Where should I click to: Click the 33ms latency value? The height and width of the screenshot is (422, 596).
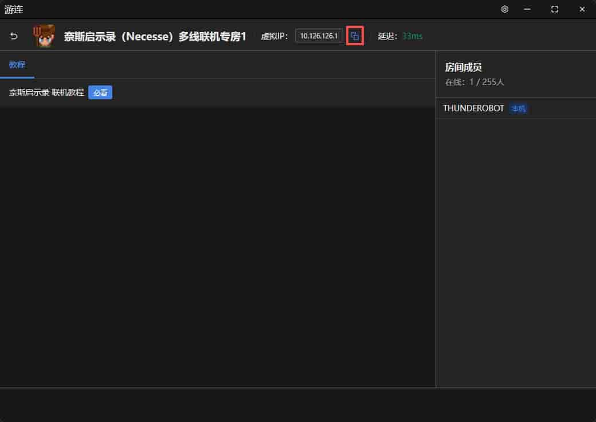(413, 36)
